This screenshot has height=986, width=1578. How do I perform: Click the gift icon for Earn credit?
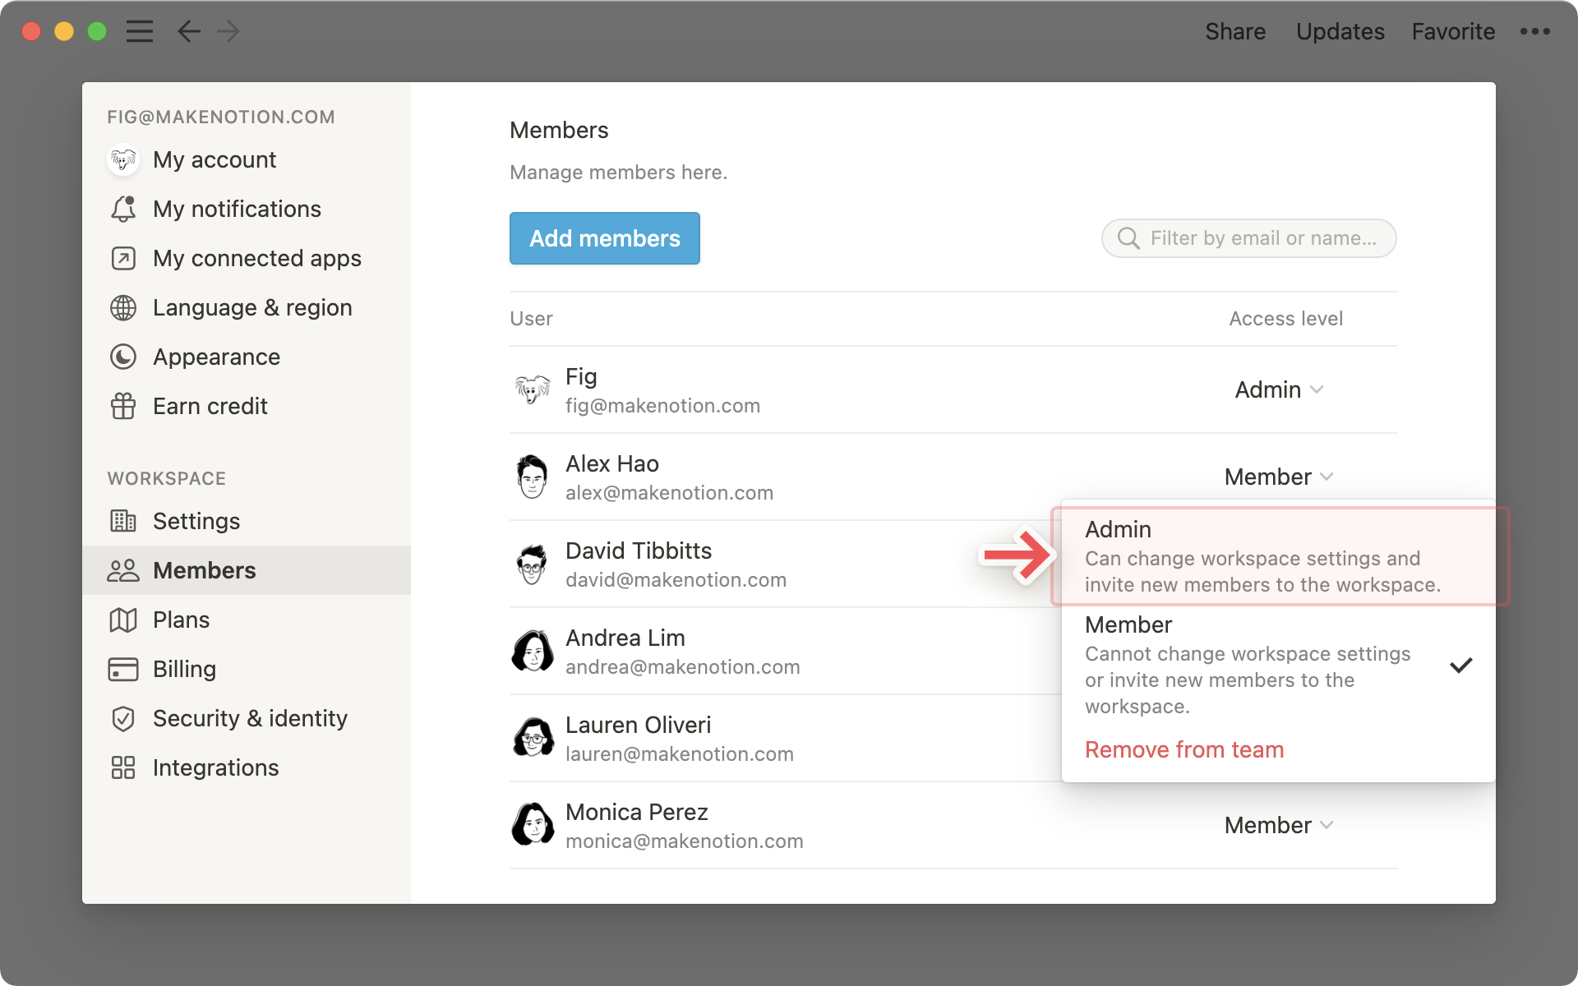click(x=123, y=406)
